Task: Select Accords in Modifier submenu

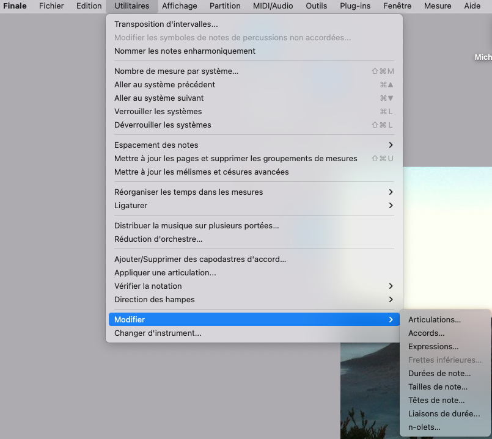Action: 427,333
